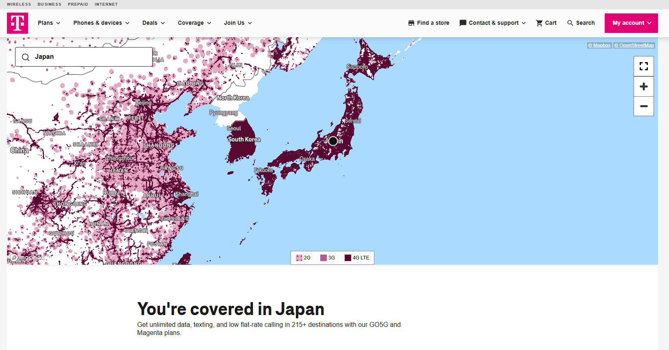Image resolution: width=669 pixels, height=350 pixels.
Task: Expand the Coverage menu
Action: pyautogui.click(x=194, y=23)
